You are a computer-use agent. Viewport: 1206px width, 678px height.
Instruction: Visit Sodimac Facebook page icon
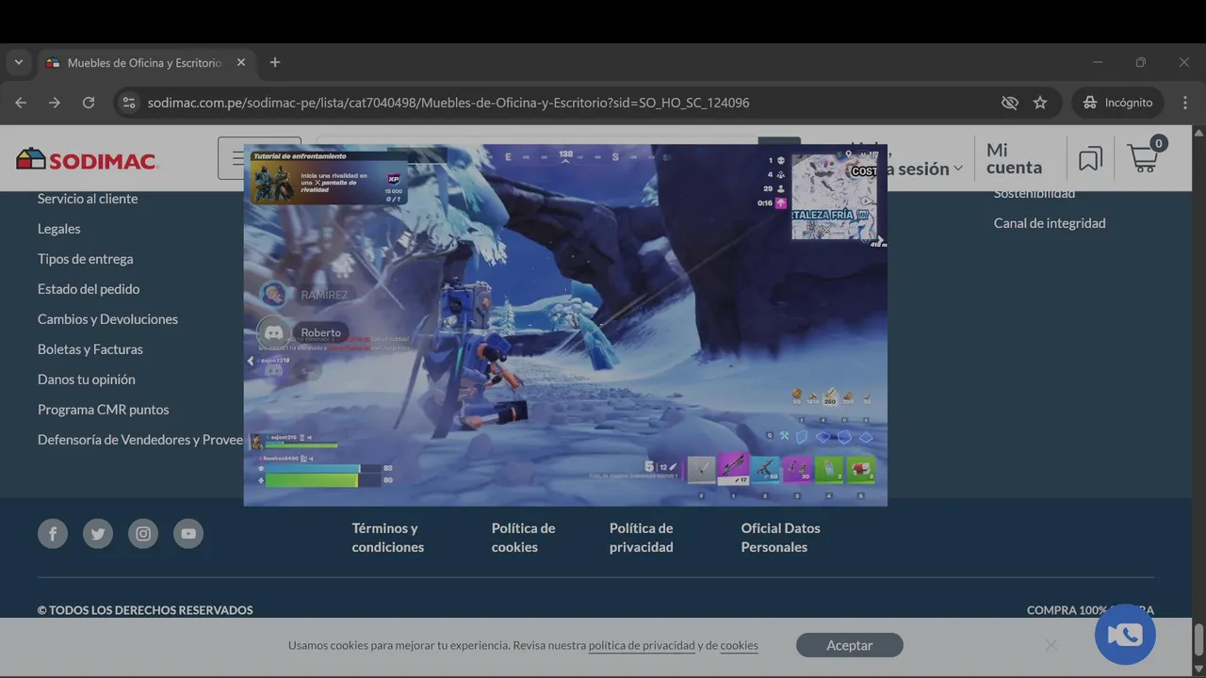click(x=53, y=534)
